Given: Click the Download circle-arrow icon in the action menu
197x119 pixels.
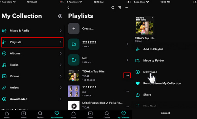Looking at the screenshot, I should pyautogui.click(x=138, y=72).
